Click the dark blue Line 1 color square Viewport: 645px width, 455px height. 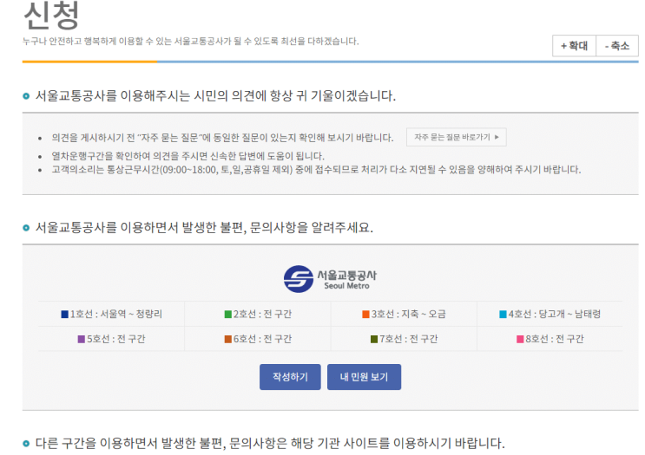click(x=64, y=314)
